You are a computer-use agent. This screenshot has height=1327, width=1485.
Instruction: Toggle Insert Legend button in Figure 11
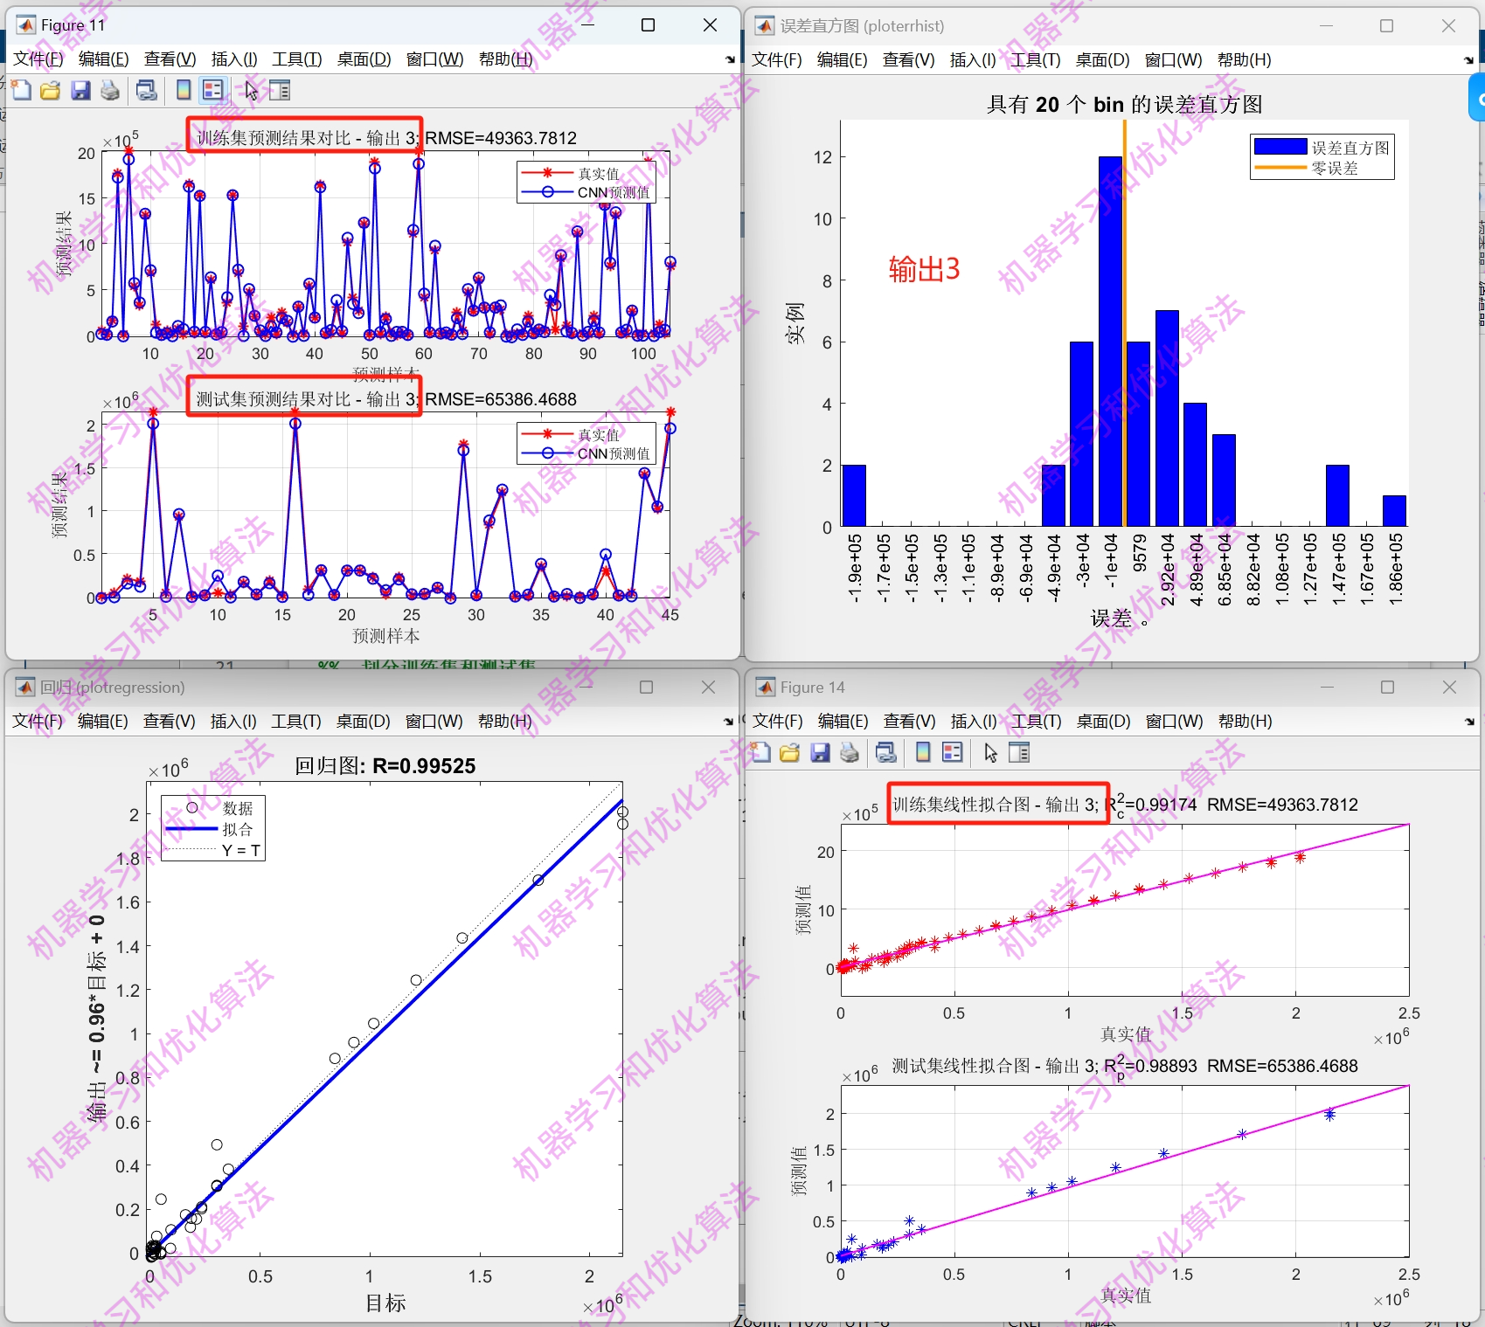(x=212, y=90)
